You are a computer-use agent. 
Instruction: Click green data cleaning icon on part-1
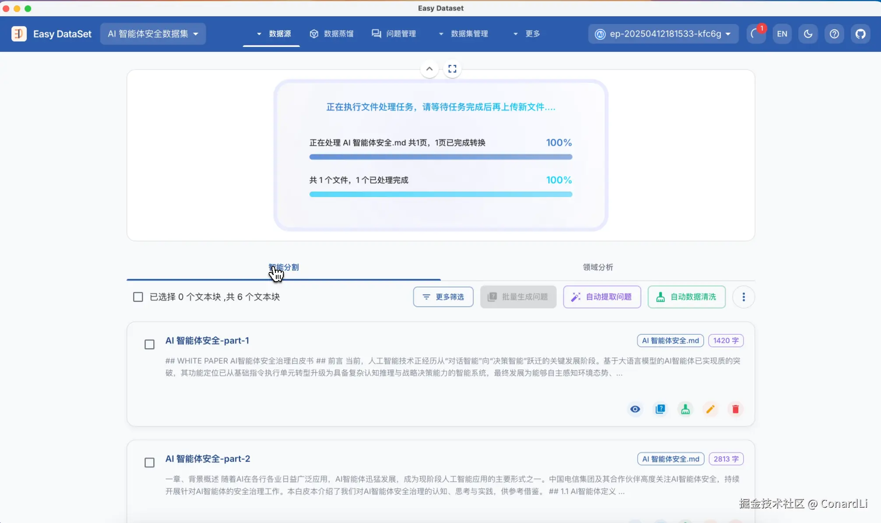point(685,409)
